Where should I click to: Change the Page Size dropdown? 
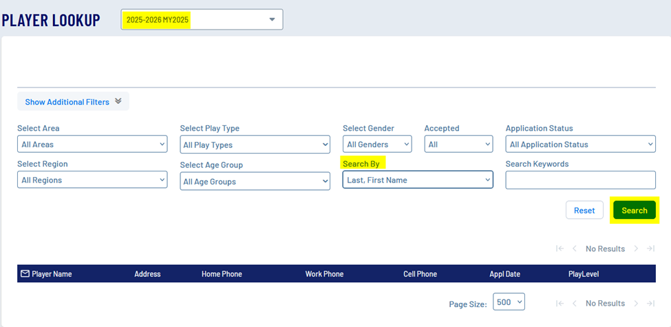tap(509, 302)
